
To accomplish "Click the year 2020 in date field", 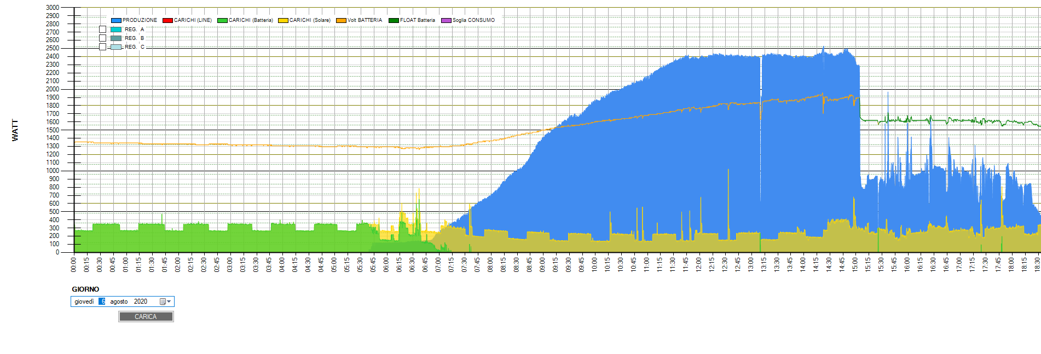I will 141,301.
